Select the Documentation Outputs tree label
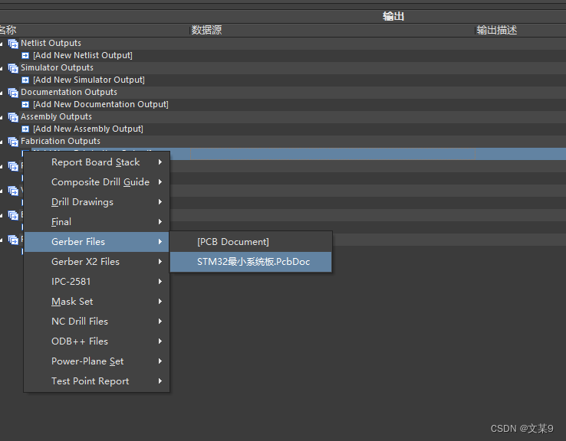Viewport: 566px width, 441px height. coord(69,92)
